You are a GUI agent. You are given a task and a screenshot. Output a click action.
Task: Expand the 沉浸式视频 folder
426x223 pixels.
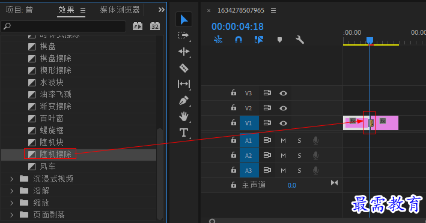click(x=11, y=179)
